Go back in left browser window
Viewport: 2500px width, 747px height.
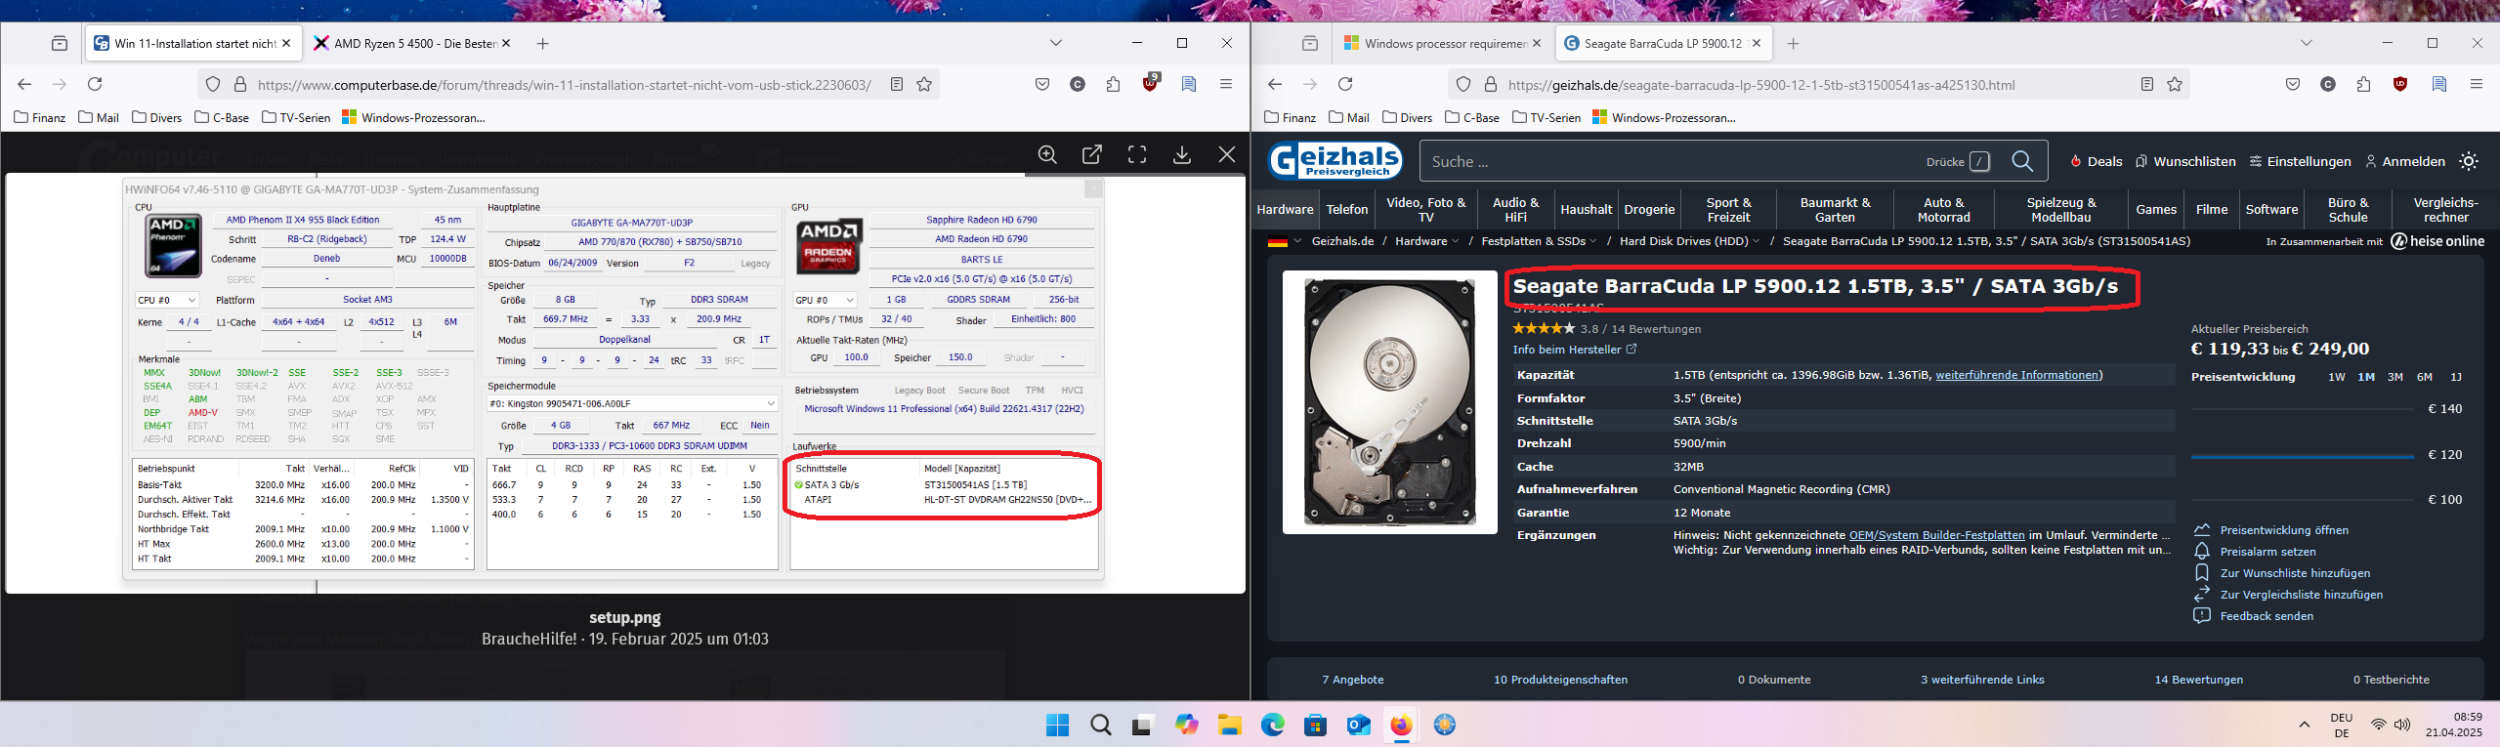[25, 85]
